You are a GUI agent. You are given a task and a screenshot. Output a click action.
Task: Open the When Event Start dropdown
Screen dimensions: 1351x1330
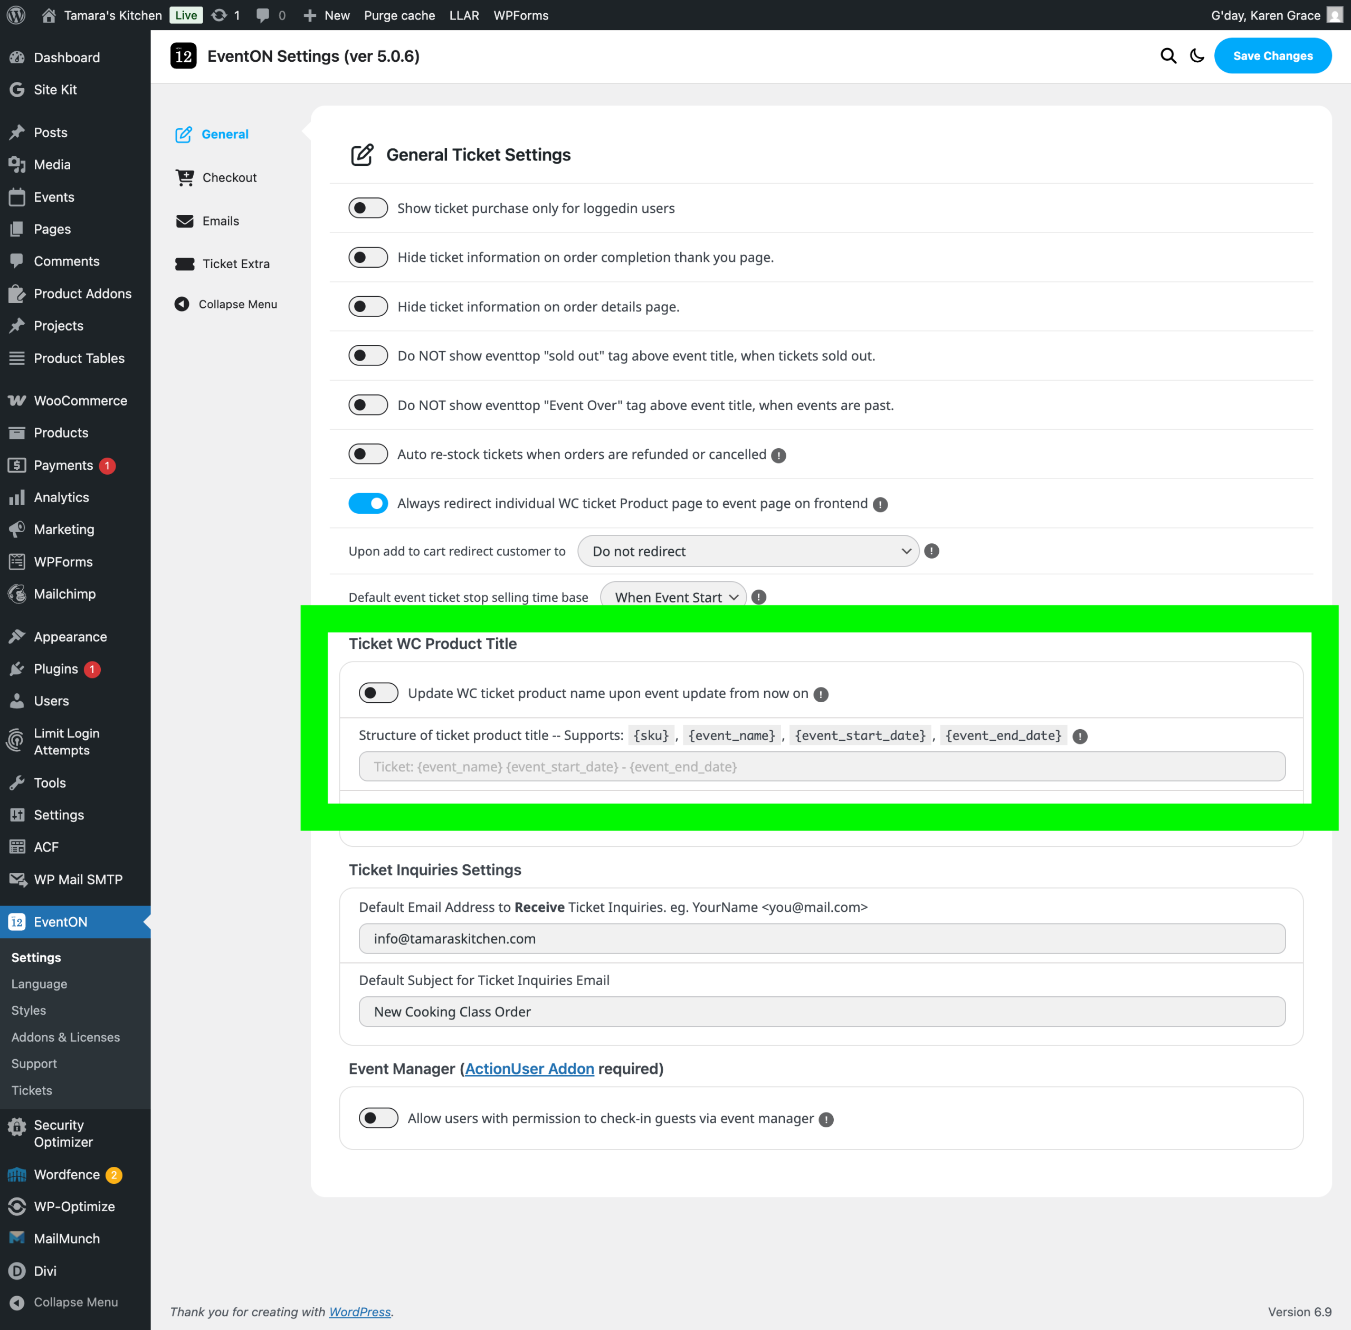(x=673, y=597)
